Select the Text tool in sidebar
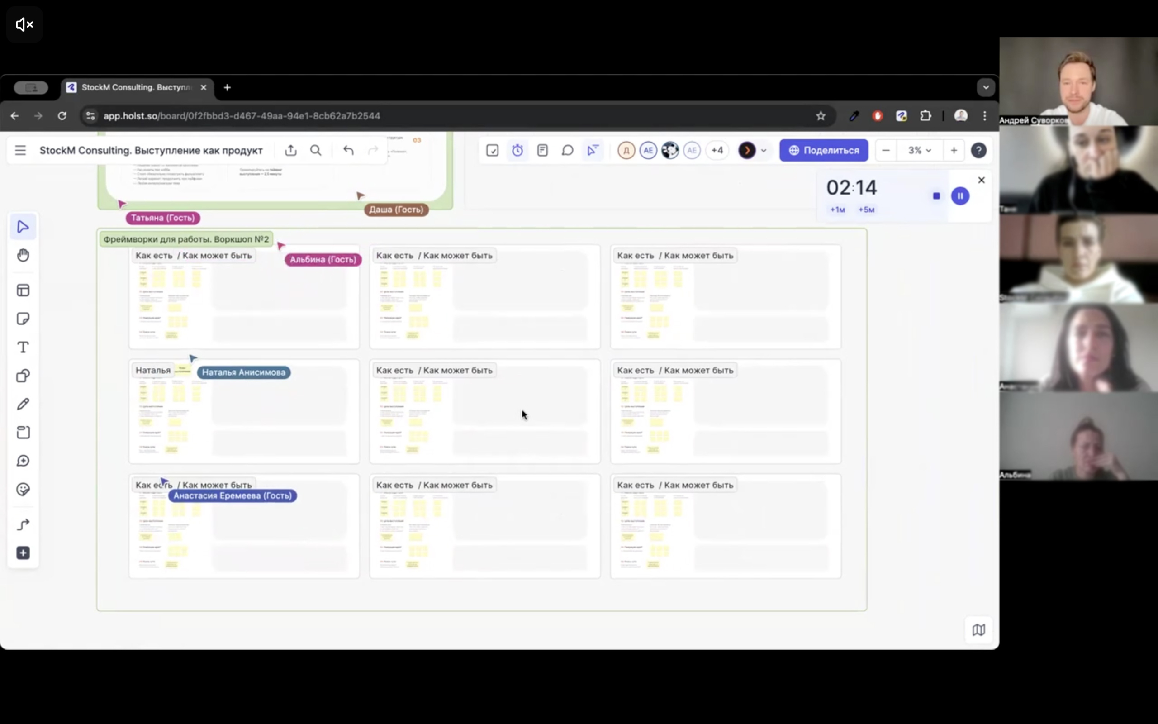The image size is (1158, 724). [23, 347]
